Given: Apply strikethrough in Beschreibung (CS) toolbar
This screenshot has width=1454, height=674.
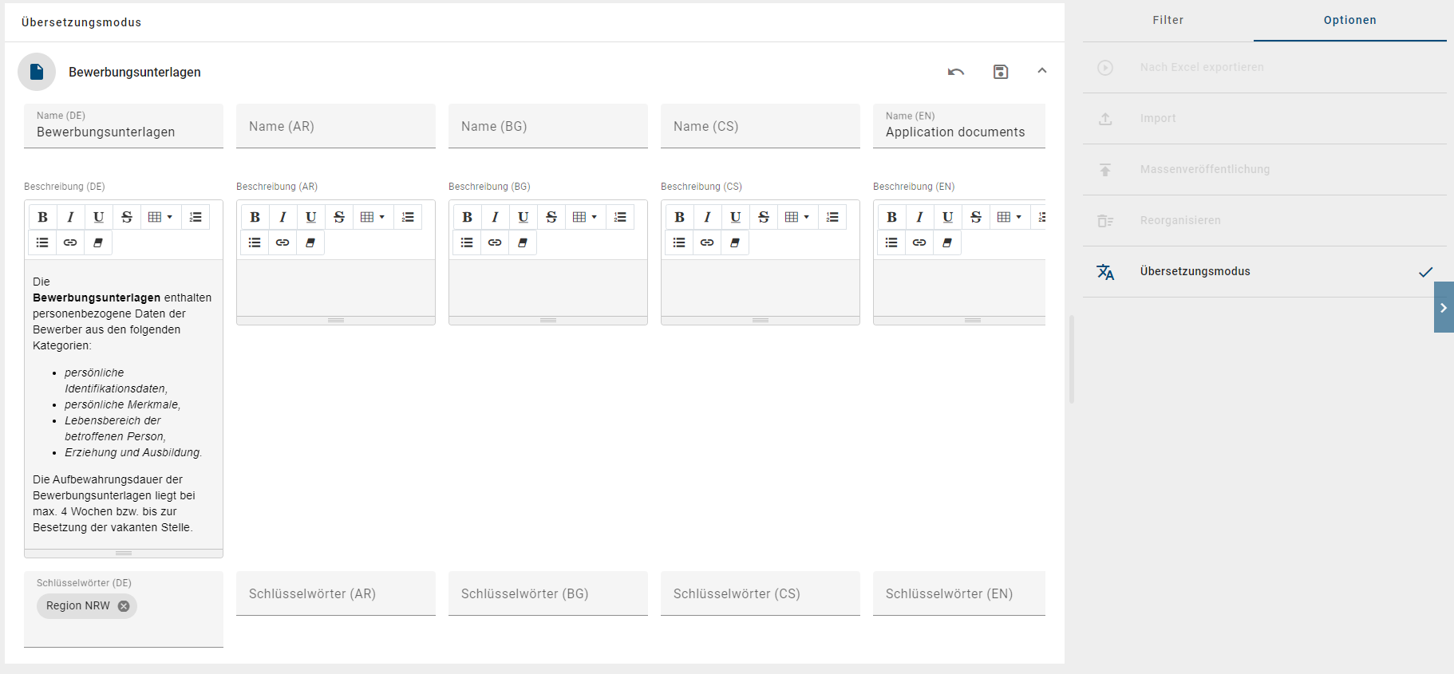Looking at the screenshot, I should click(763, 217).
